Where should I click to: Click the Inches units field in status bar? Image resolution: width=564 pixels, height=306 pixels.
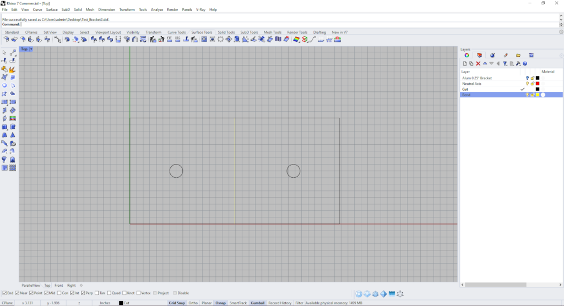click(105, 303)
